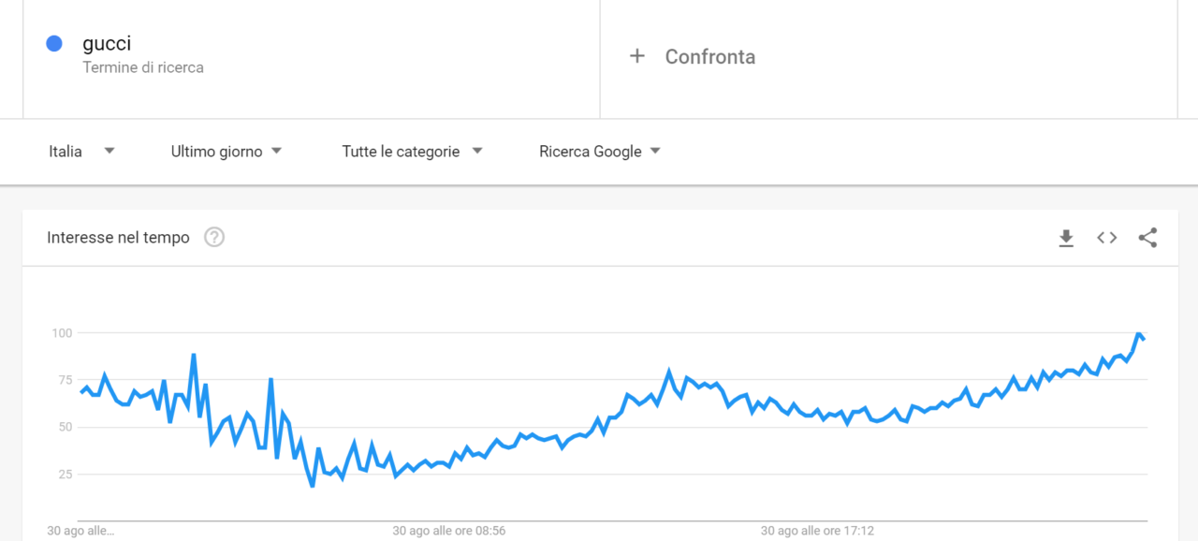Viewport: 1198px width, 541px height.
Task: Click the 30 ago alle ore 17:12 label
Action: [817, 531]
